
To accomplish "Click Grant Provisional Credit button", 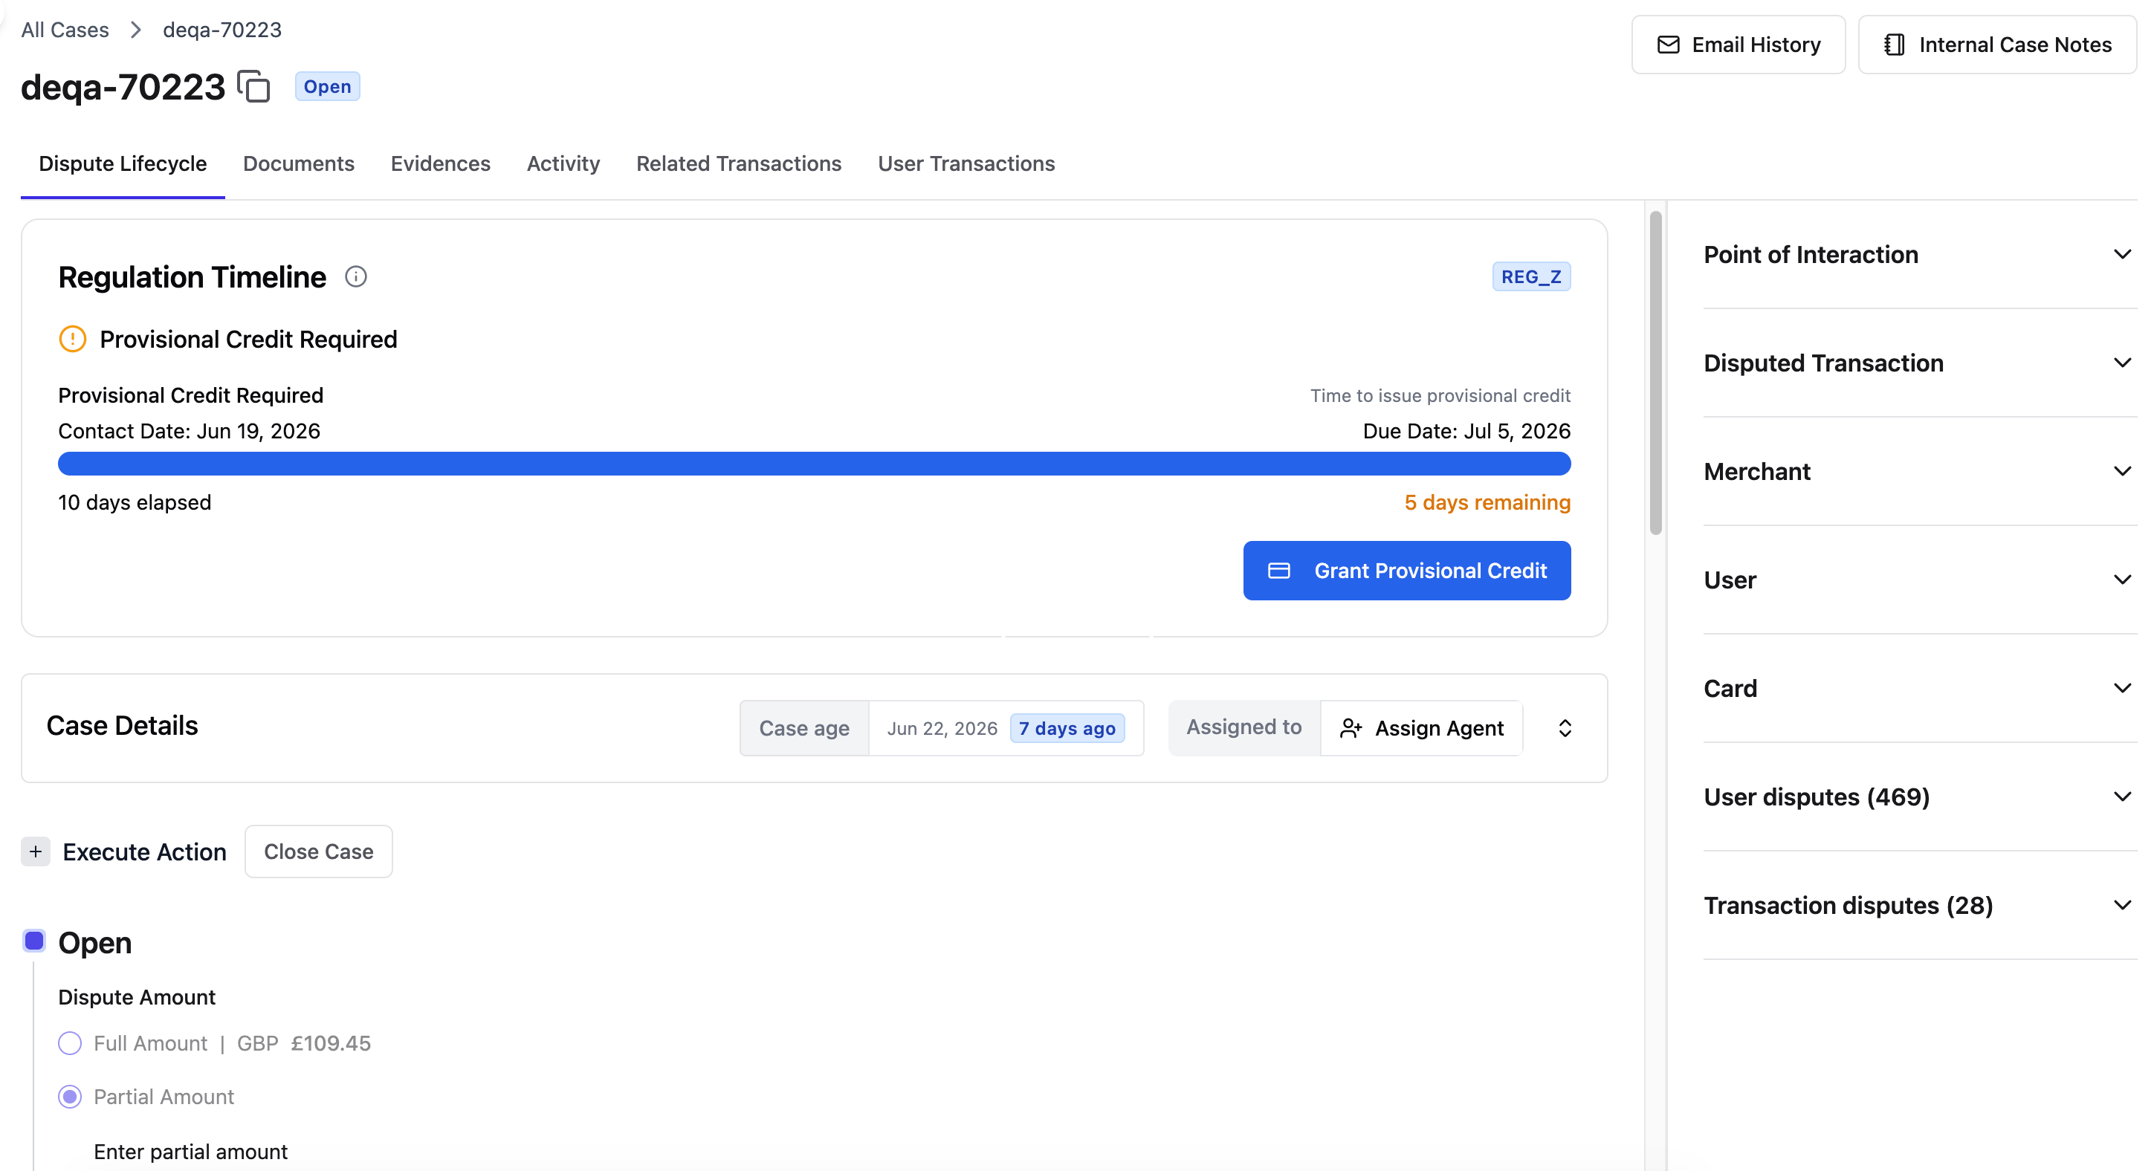I will pos(1406,571).
